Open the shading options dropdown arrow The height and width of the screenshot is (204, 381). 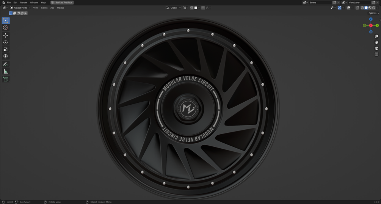[x=377, y=8]
